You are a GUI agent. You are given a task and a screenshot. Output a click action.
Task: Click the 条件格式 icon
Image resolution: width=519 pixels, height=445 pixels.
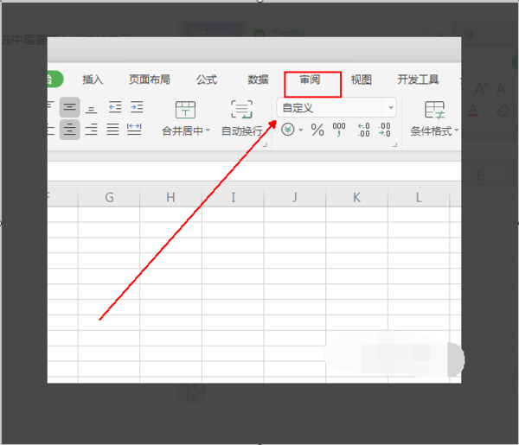coord(434,110)
